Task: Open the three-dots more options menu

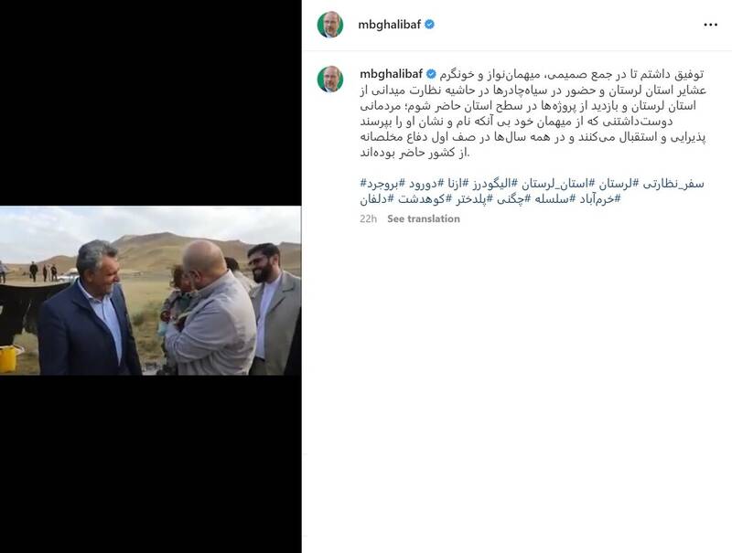Action: 710,25
